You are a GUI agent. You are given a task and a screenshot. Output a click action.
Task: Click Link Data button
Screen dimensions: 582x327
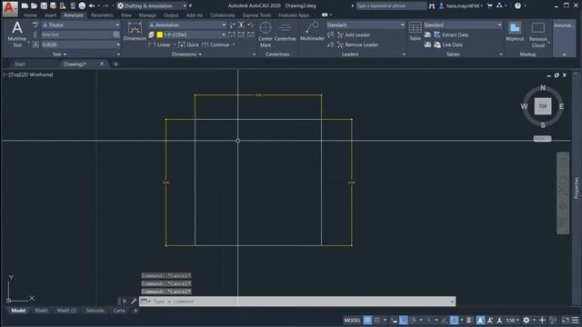pyautogui.click(x=448, y=45)
